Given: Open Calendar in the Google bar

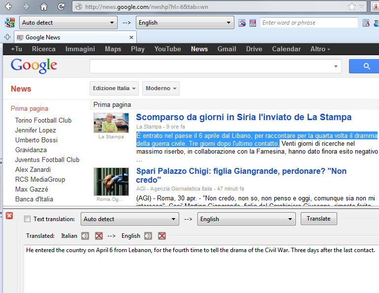Looking at the screenshot, I should click(286, 49).
